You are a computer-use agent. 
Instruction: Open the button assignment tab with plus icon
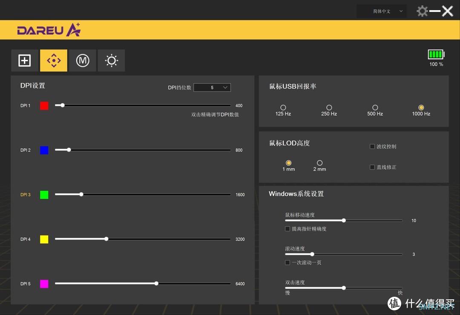pos(25,61)
